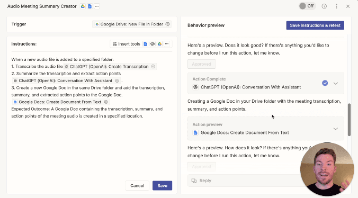Toggle the agent Off switch

click(307, 6)
